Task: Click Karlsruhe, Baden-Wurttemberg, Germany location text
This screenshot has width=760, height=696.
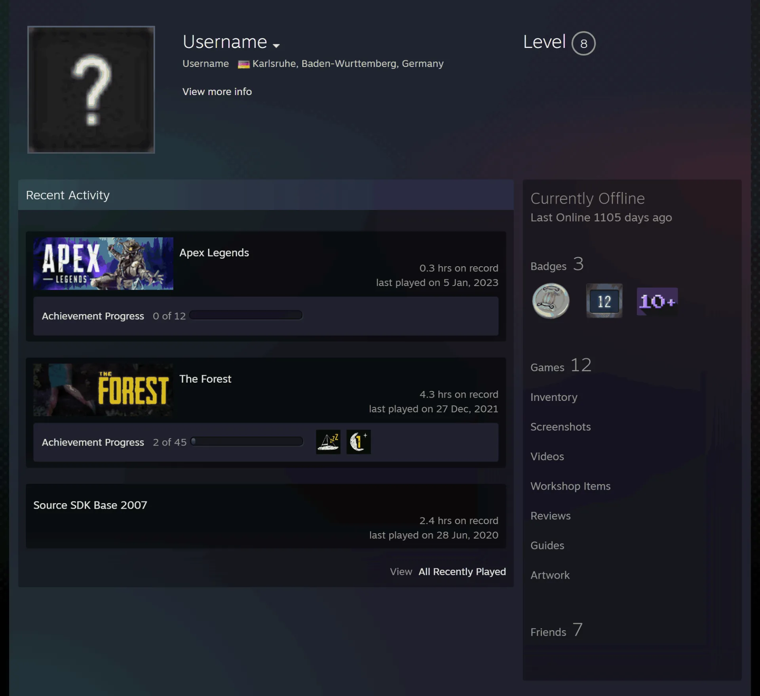Action: point(348,64)
